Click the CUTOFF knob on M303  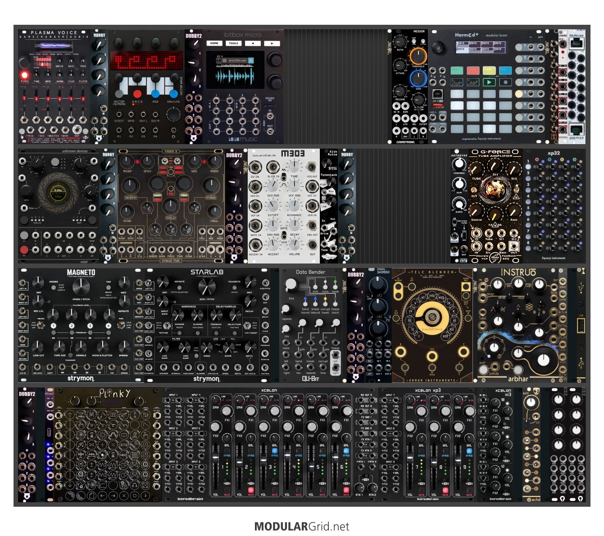click(x=273, y=206)
